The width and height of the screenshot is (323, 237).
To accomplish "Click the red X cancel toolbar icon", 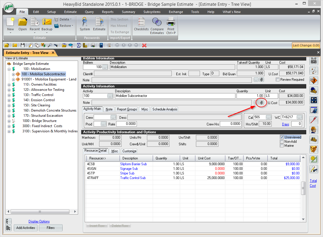I will tap(144, 45).
